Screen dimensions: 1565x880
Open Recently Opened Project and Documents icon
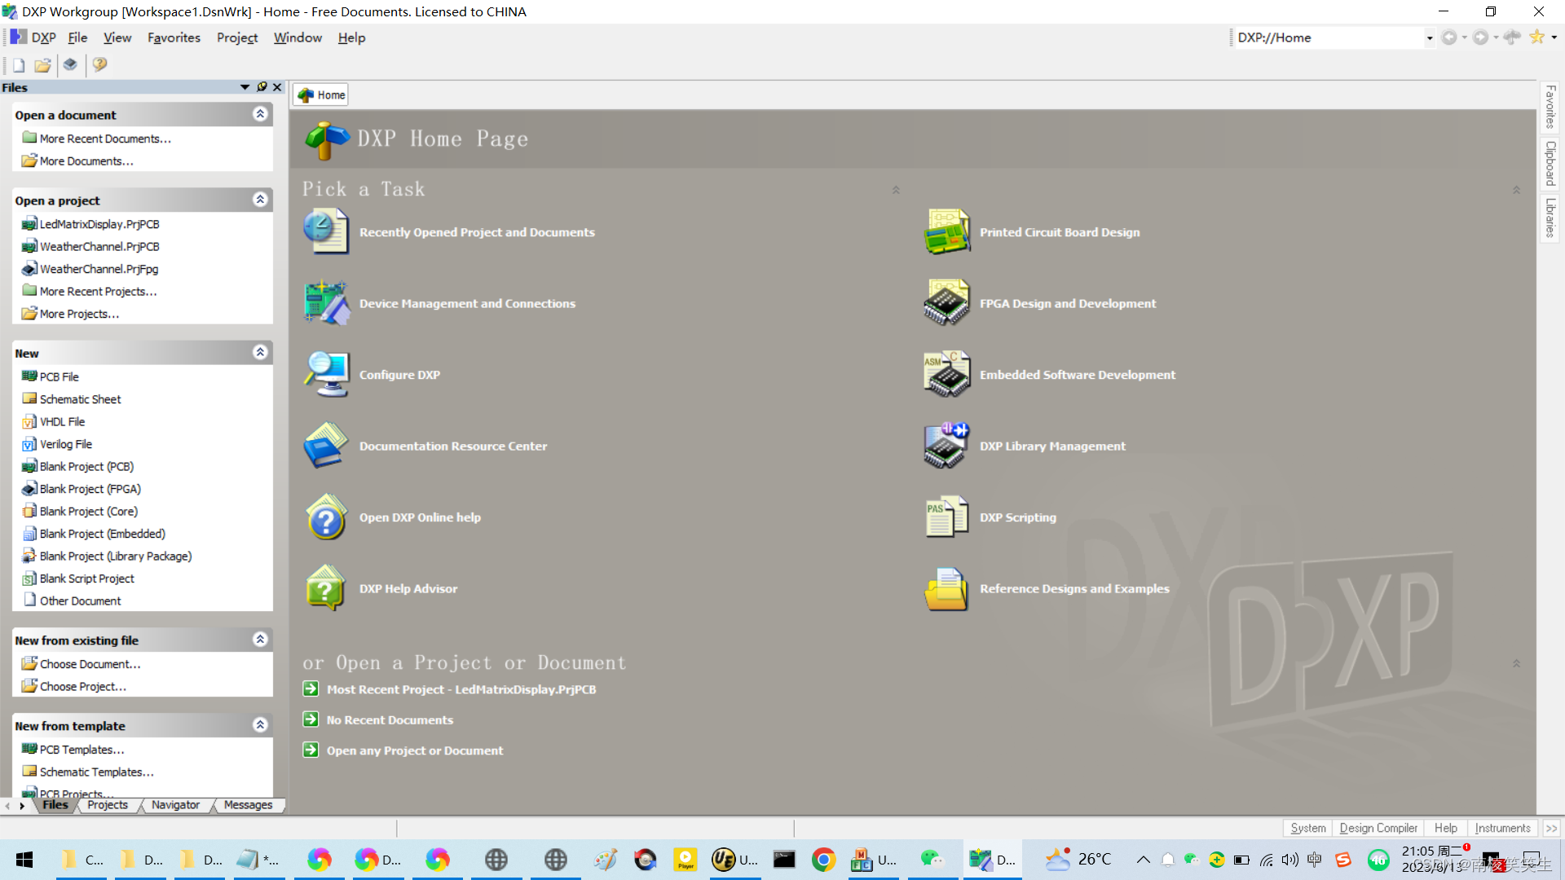pos(326,231)
